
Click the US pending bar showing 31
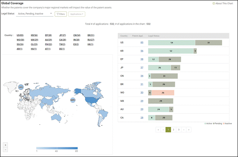(208, 43)
